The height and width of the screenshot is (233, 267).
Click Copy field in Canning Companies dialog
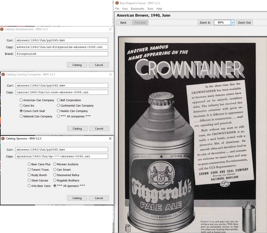(62, 92)
